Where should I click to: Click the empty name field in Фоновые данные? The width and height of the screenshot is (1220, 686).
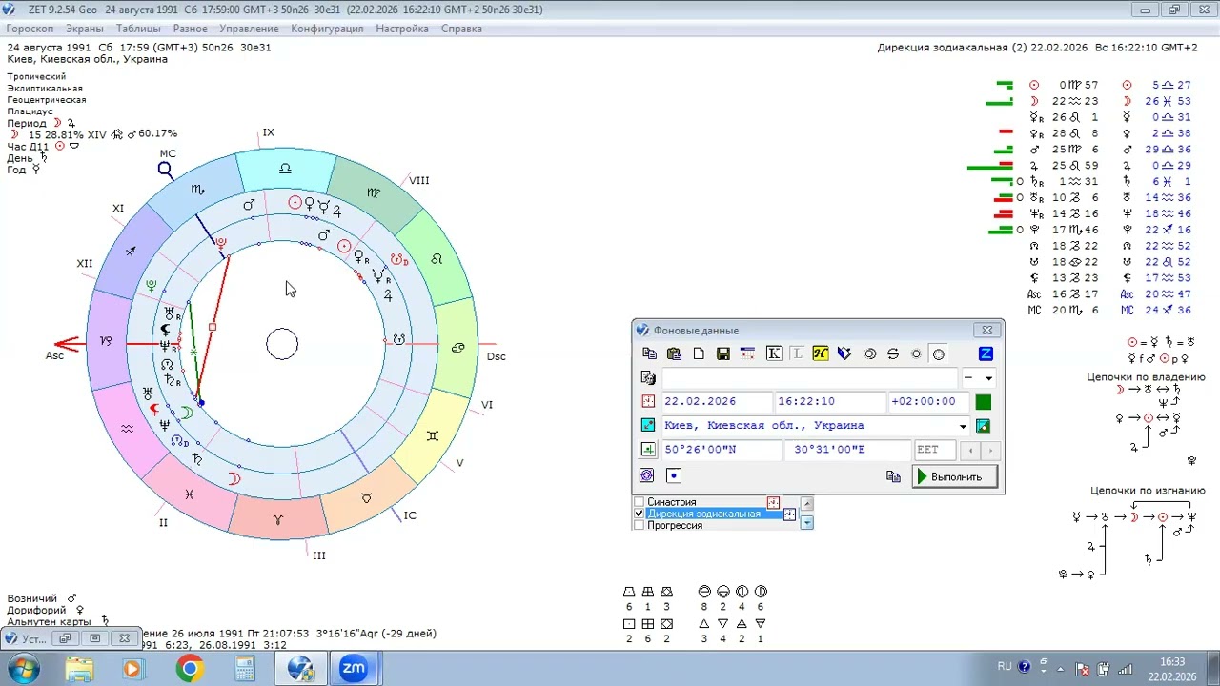click(809, 377)
